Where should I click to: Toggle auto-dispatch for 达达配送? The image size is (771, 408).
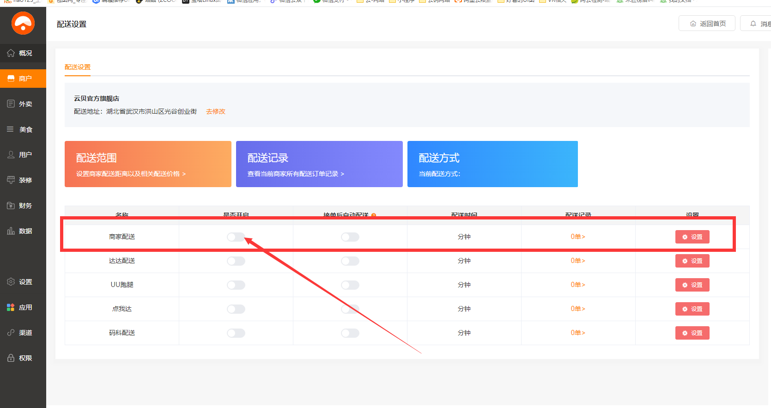pyautogui.click(x=350, y=261)
